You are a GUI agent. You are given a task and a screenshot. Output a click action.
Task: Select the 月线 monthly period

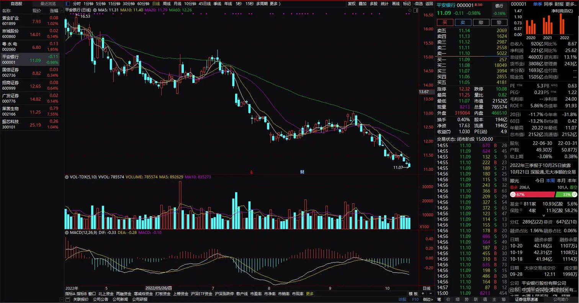[177, 4]
